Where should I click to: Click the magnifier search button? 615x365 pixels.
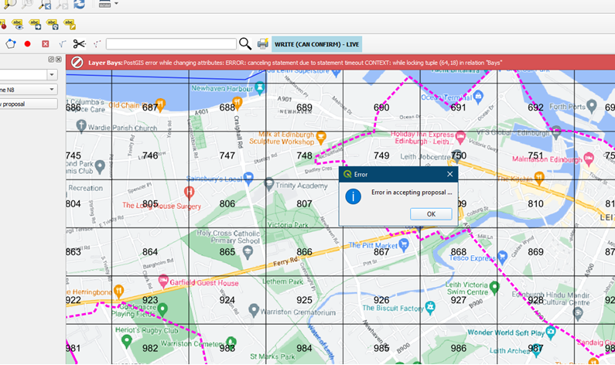(245, 44)
